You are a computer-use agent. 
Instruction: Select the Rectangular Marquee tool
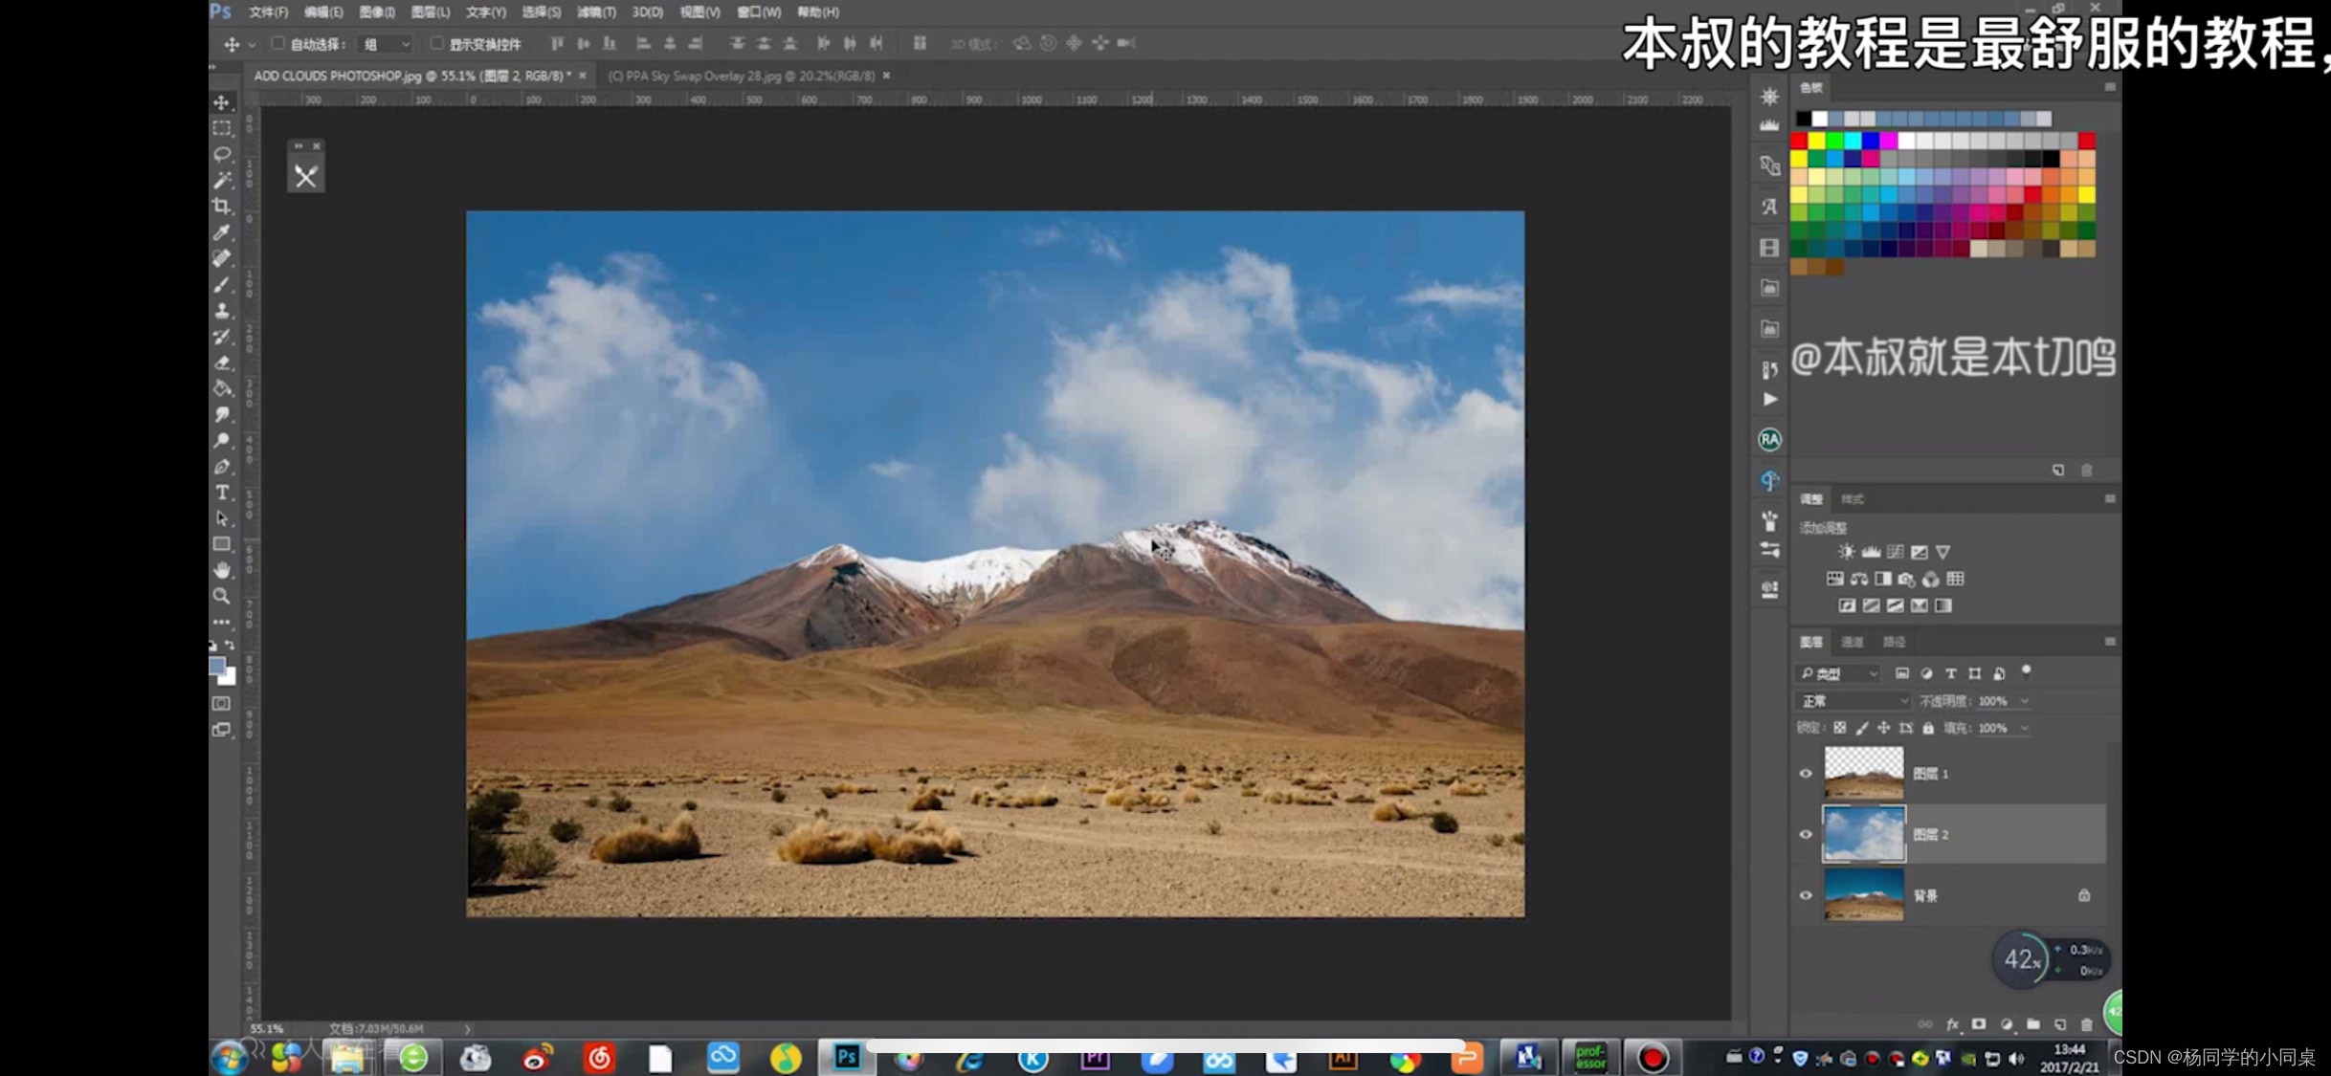222,128
